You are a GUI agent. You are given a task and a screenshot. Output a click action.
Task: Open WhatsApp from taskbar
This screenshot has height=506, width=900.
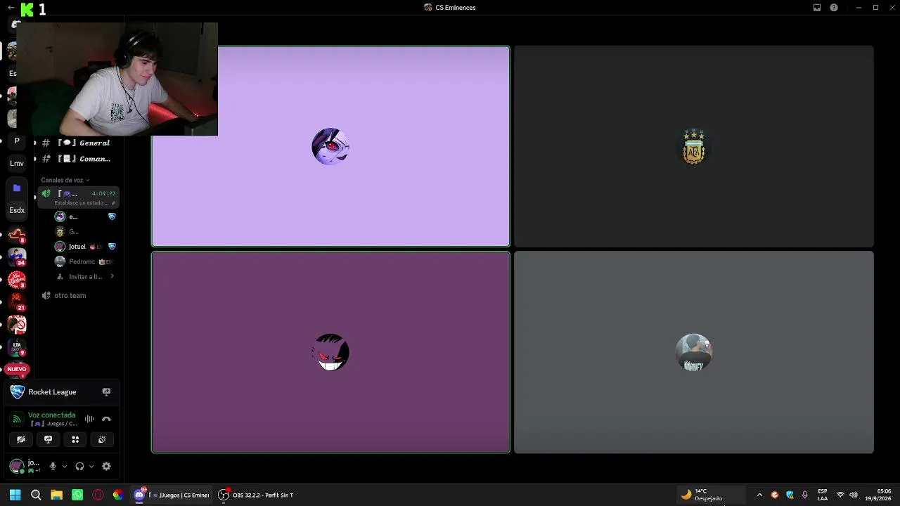click(77, 495)
